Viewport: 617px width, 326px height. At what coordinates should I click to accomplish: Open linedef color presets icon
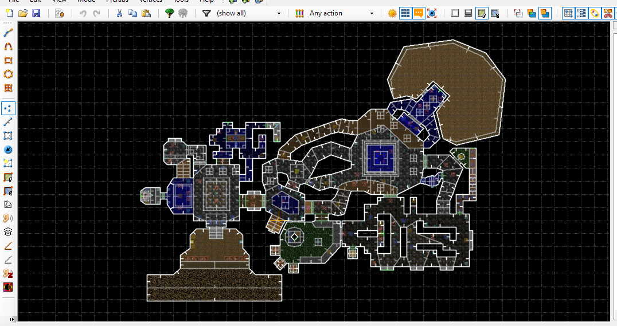tap(299, 13)
